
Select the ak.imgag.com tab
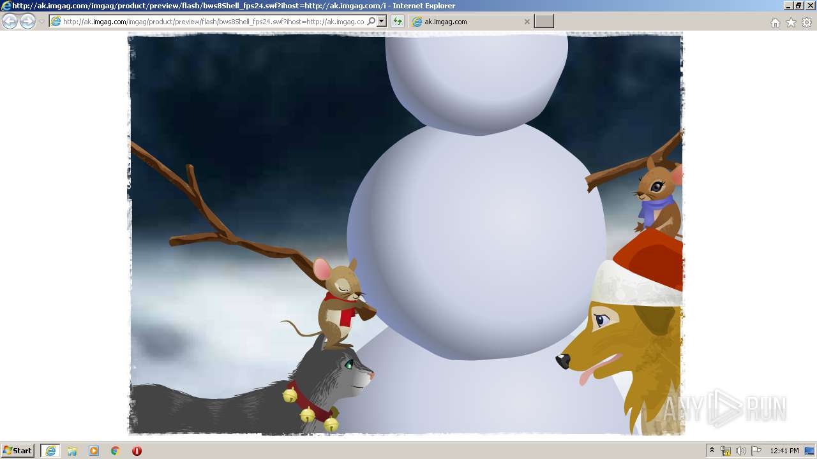(470, 21)
